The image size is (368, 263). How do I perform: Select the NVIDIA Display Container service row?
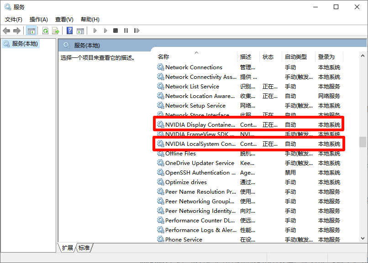200,124
